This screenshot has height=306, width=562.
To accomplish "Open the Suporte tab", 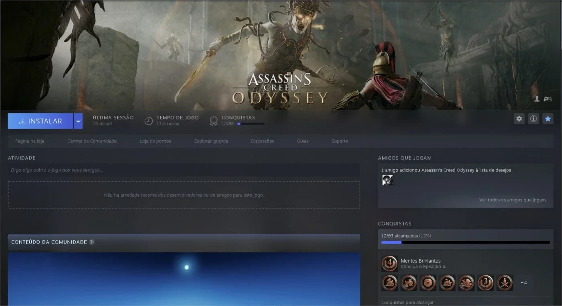I will tap(340, 141).
